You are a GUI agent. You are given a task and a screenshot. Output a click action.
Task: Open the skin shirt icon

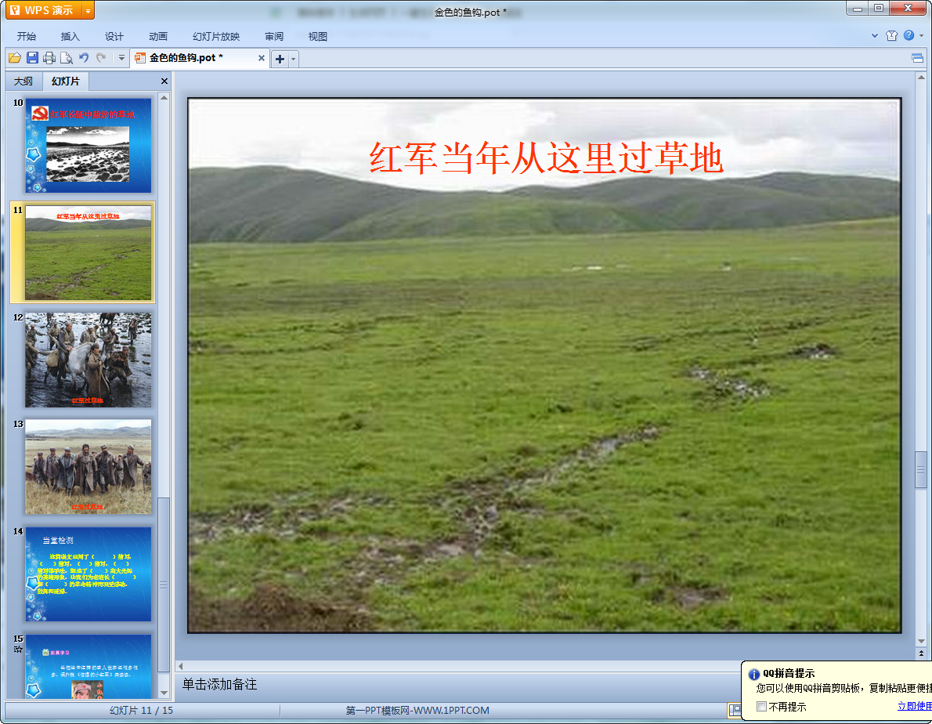[x=891, y=36]
